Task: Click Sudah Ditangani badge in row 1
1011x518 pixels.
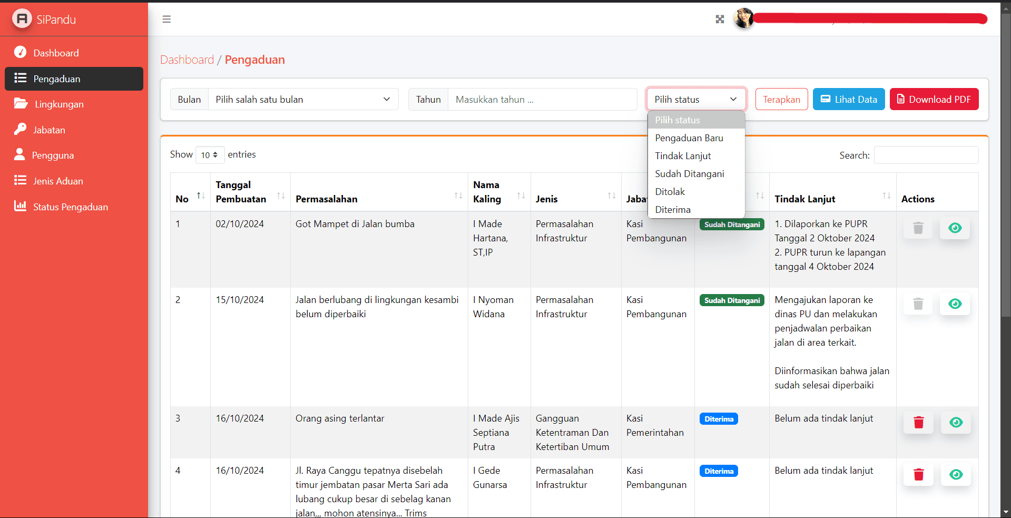Action: point(732,224)
